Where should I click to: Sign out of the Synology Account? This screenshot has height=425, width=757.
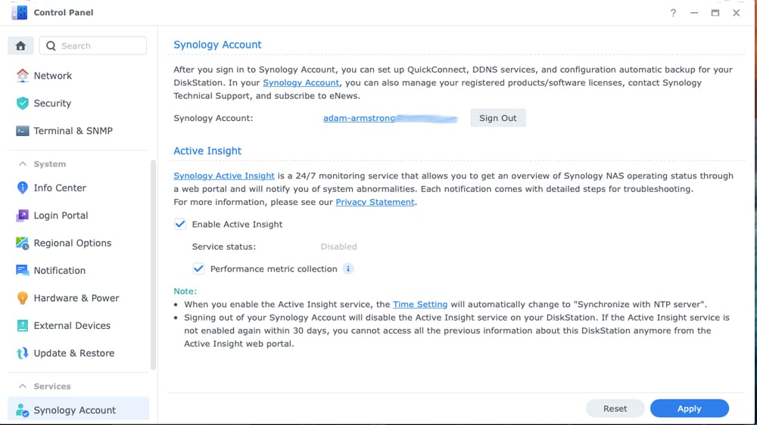coord(498,118)
